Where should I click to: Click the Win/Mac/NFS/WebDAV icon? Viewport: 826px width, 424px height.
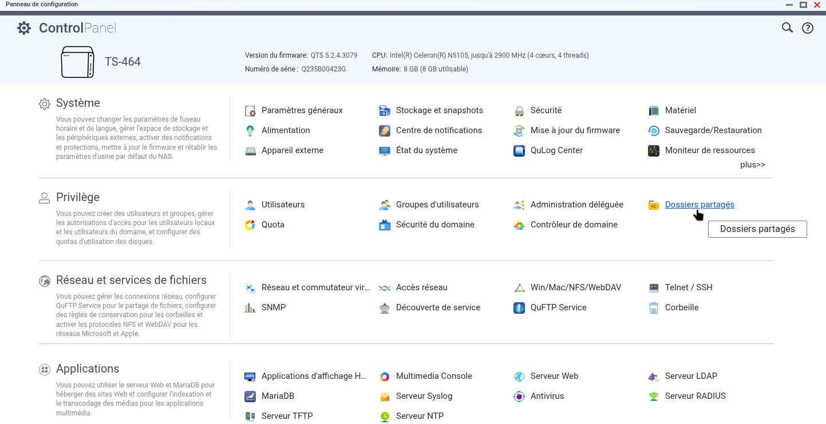point(519,287)
